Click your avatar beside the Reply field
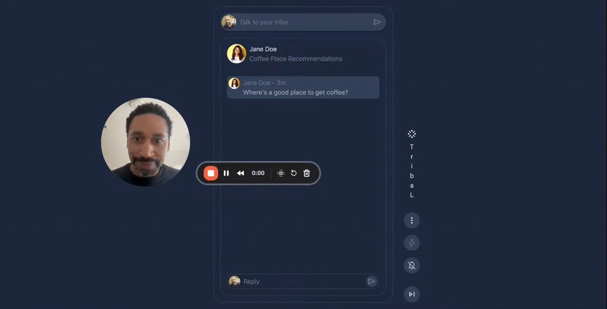The height and width of the screenshot is (309, 607). 235,281
